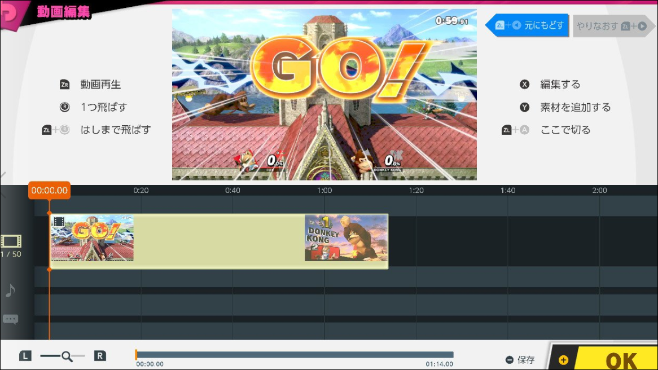Click the minus icon beside 保存

pyautogui.click(x=510, y=359)
